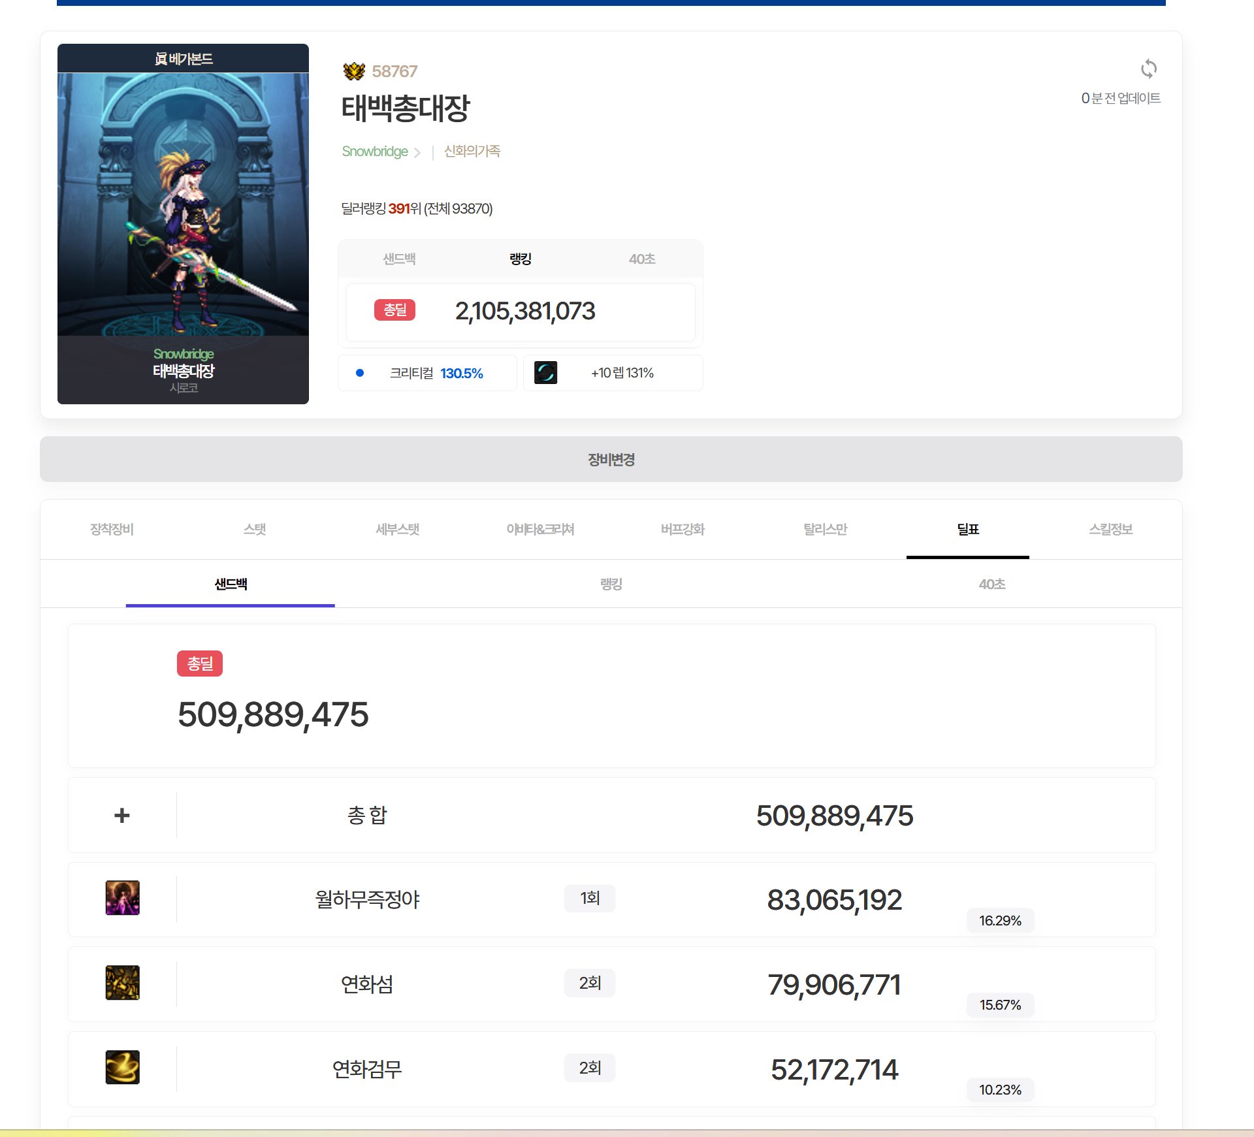1254x1137 pixels.
Task: Select 40초 in the profile summary box
Action: point(642,259)
